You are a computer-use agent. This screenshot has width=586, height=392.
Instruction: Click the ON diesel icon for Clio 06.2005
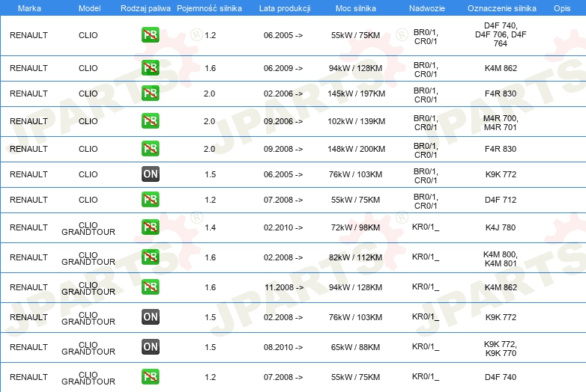[x=151, y=174]
